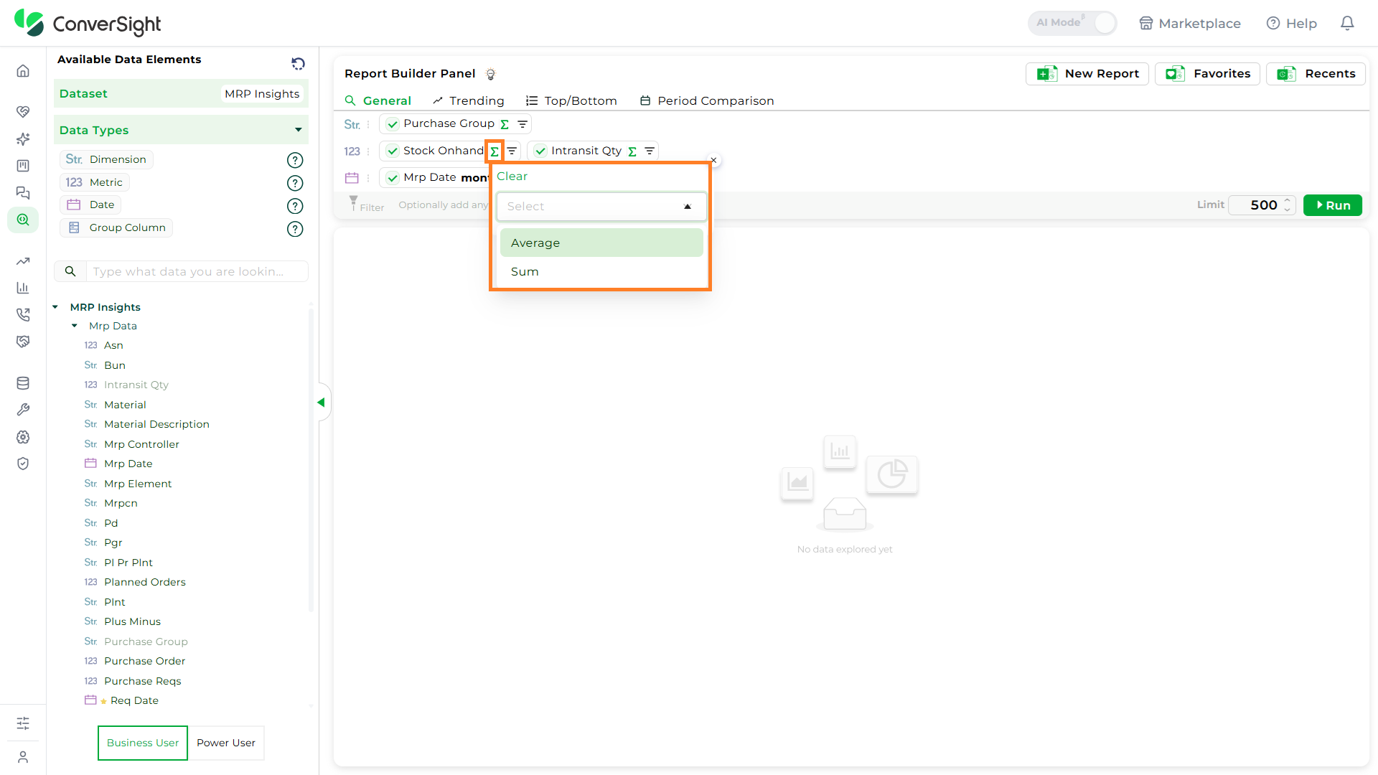Collapse the Data Types section
The height and width of the screenshot is (775, 1378).
(x=299, y=130)
